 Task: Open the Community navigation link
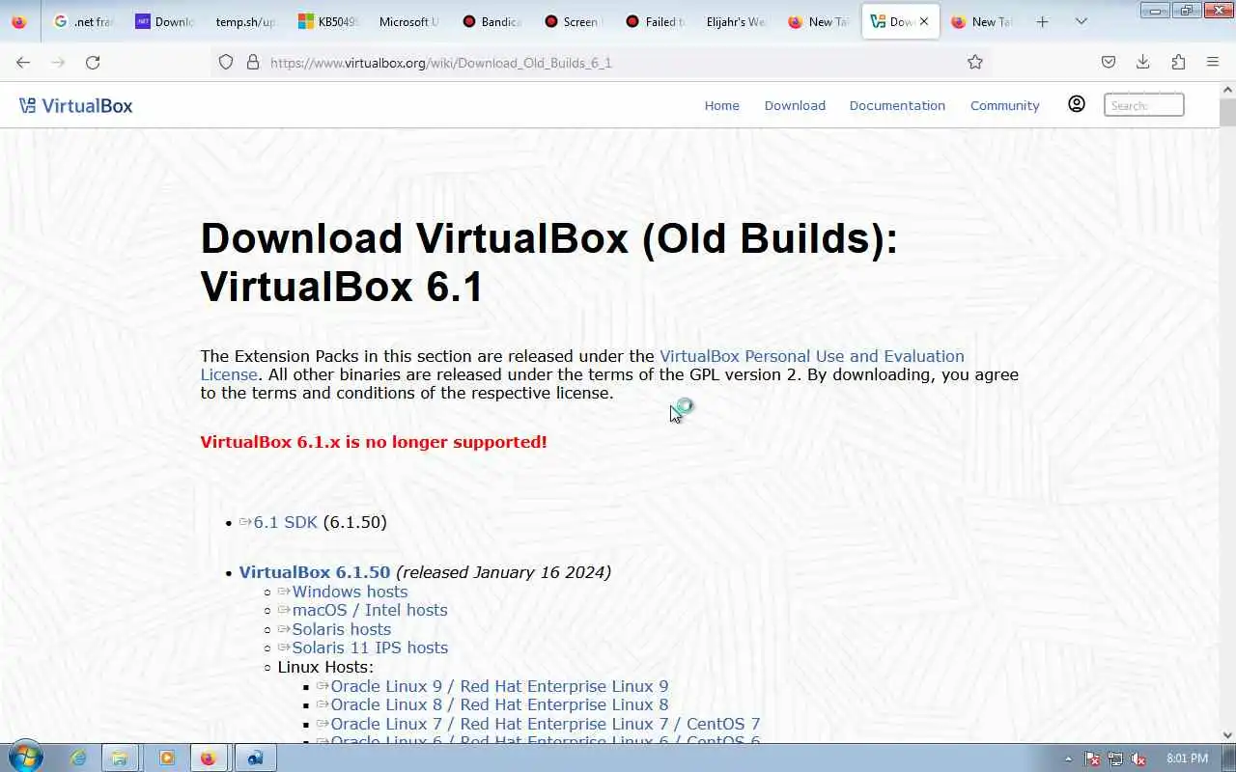coord(1004,105)
